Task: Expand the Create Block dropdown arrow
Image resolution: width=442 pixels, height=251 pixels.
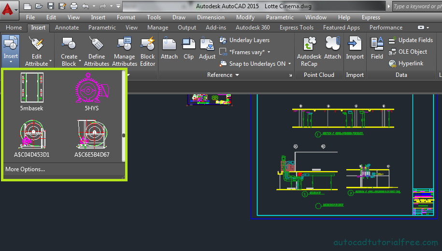Action: [80, 61]
